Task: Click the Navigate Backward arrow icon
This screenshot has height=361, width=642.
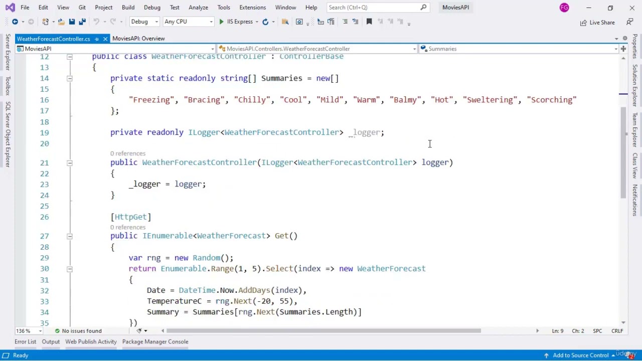Action: pyautogui.click(x=15, y=22)
